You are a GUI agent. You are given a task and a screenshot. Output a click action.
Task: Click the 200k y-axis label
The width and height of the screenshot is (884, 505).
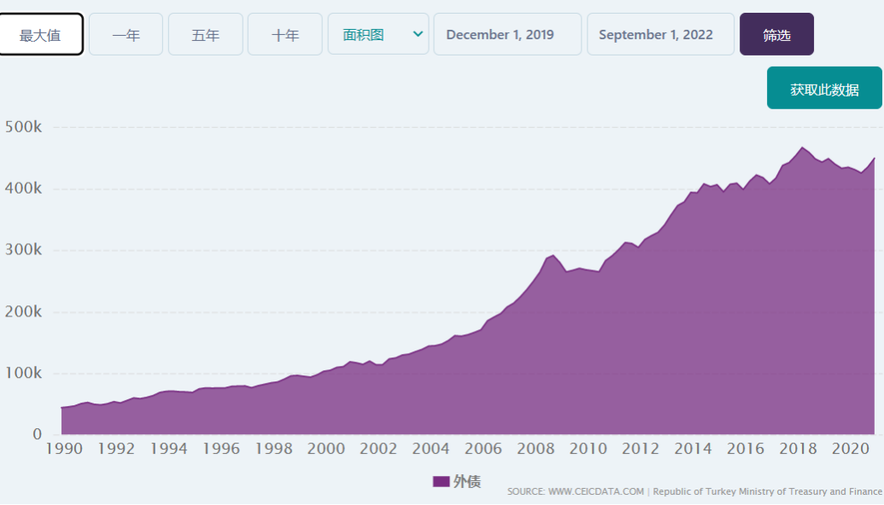pyautogui.click(x=23, y=311)
